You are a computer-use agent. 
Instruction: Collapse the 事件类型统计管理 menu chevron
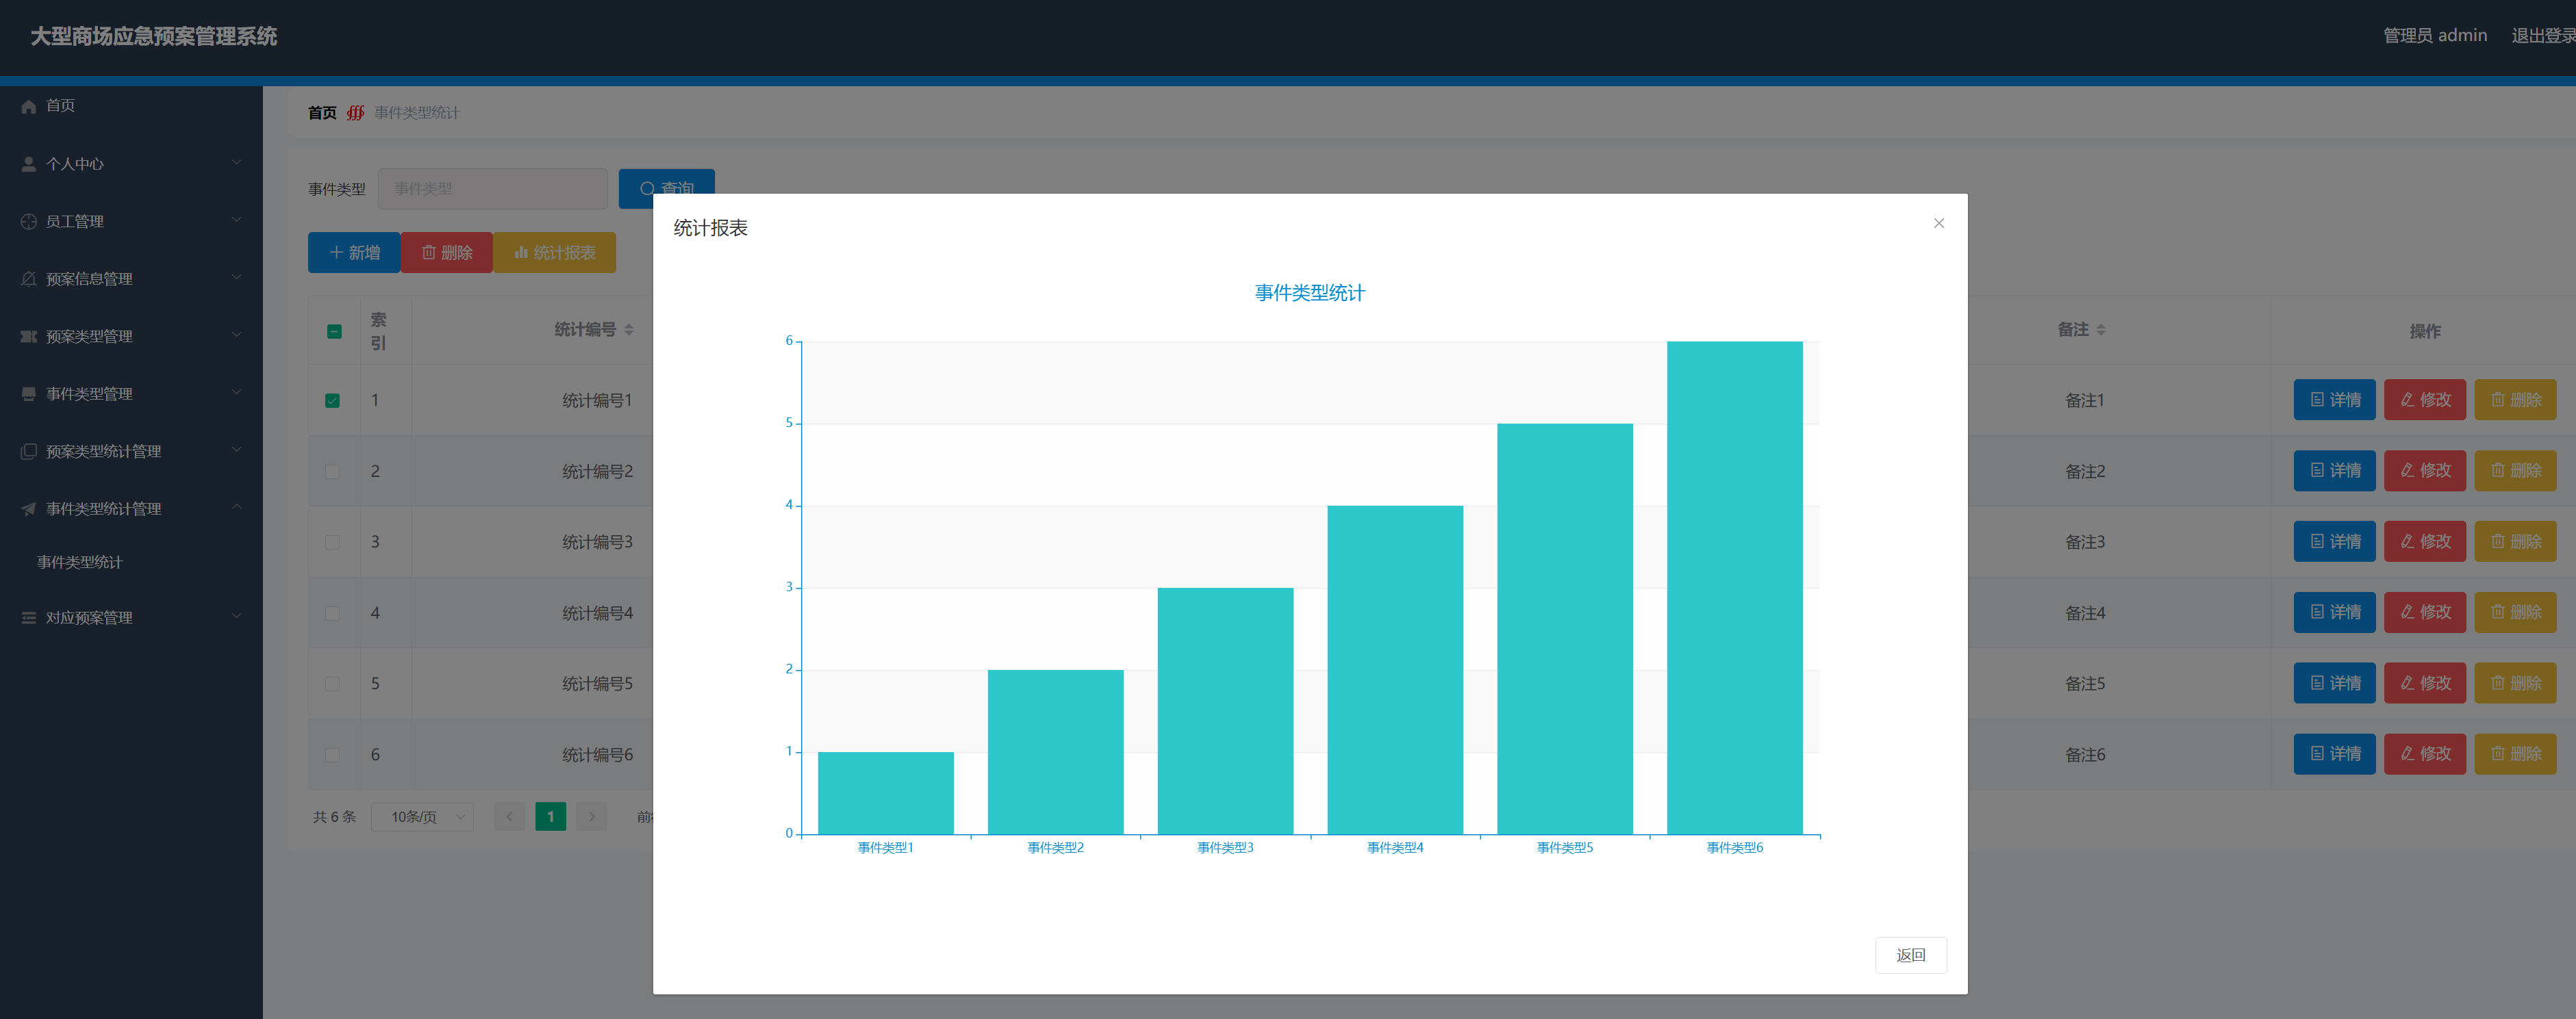(x=237, y=508)
